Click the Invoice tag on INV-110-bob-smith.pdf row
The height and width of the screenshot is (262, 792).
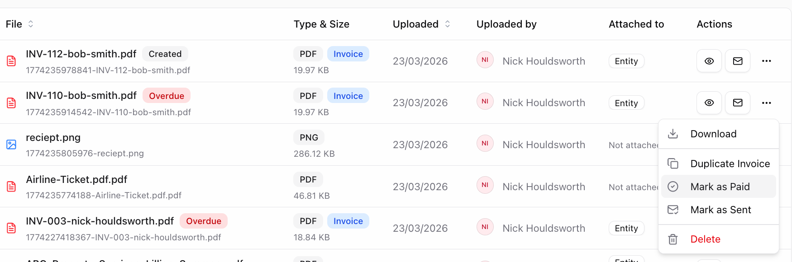[348, 96]
